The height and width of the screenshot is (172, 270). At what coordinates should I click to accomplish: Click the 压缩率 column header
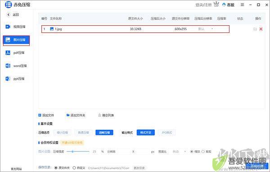pos(221,18)
